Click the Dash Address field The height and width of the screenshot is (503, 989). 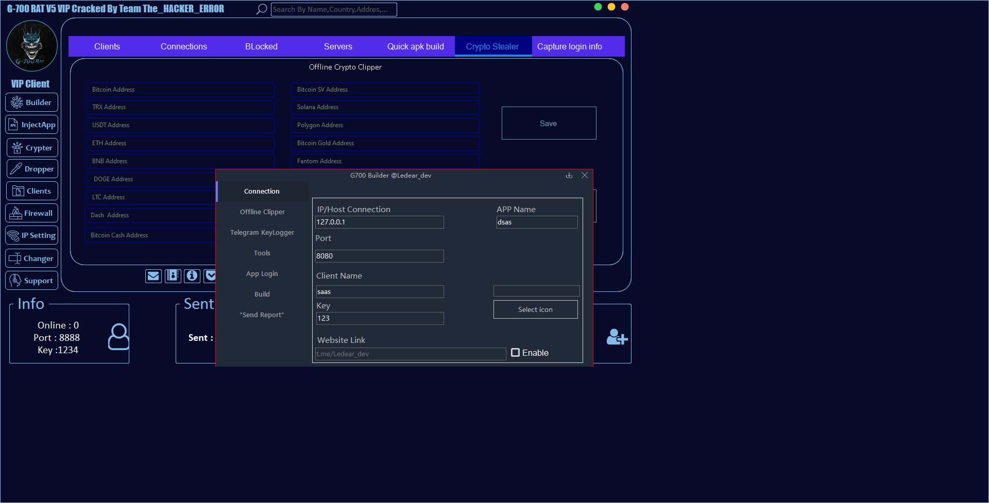tap(150, 215)
